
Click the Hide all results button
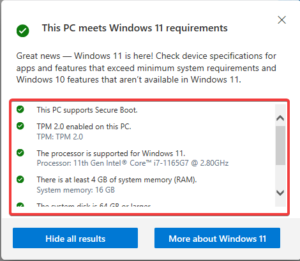tap(75, 238)
